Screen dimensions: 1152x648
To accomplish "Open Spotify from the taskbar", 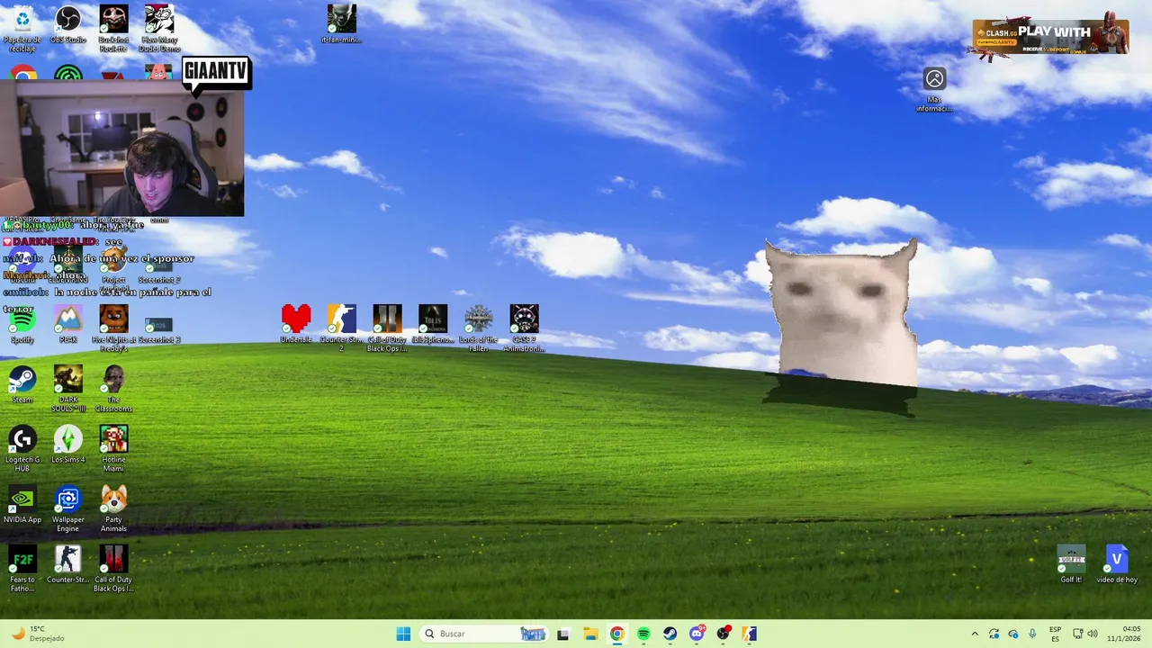I will click(643, 634).
